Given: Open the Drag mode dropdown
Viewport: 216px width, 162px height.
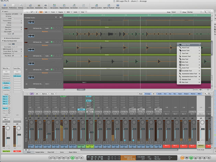Looking at the screenshot, I should 194,12.
